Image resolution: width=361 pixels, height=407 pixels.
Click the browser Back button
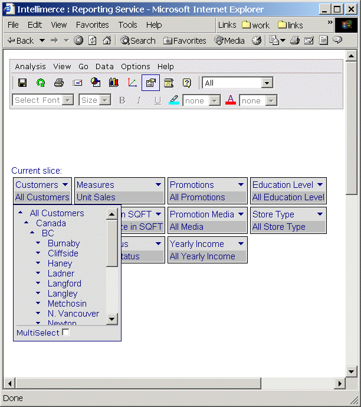pyautogui.click(x=21, y=41)
